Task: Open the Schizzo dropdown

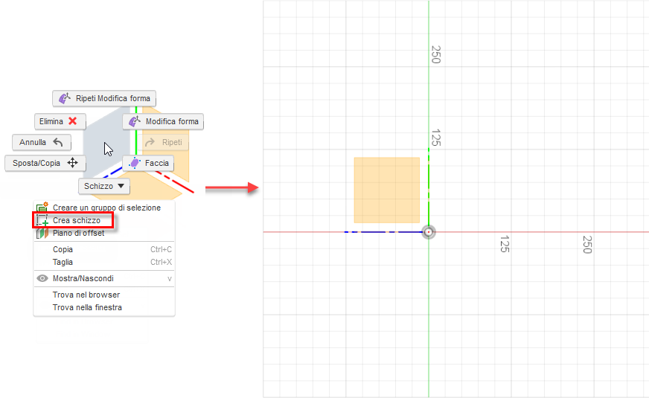Action: [x=104, y=186]
